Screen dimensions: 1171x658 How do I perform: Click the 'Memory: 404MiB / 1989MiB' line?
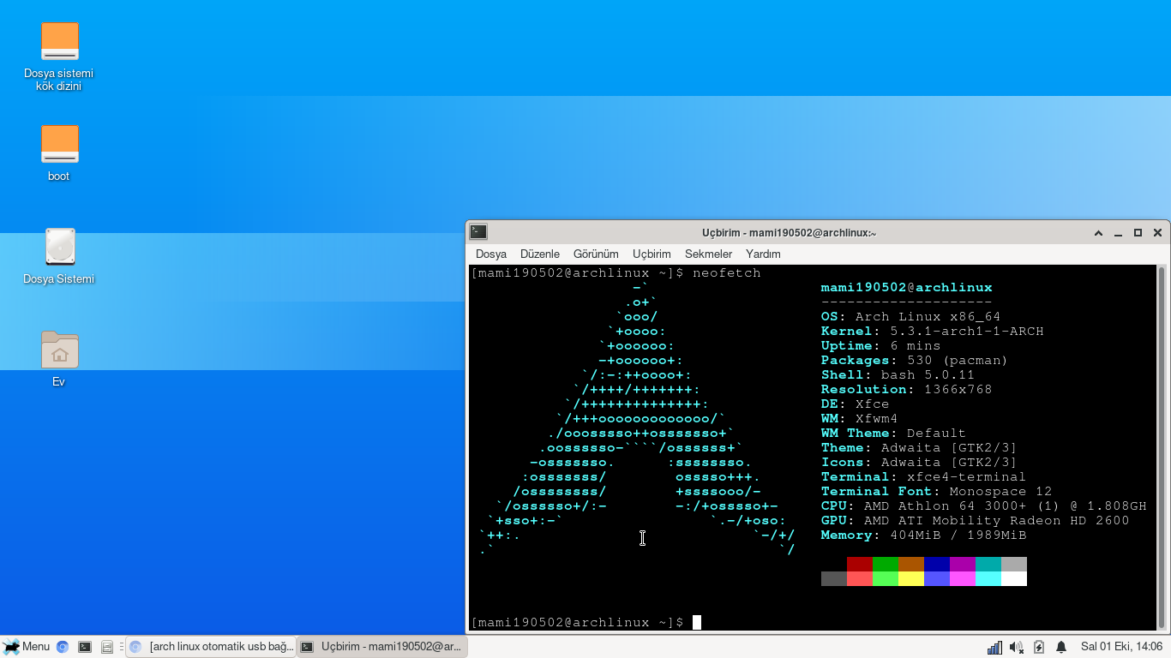(924, 535)
